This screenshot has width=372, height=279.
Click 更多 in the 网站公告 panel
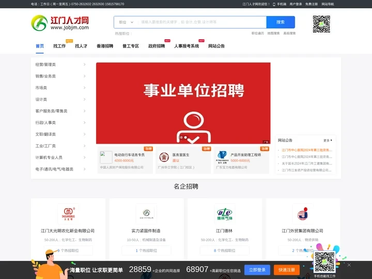[x=328, y=141]
